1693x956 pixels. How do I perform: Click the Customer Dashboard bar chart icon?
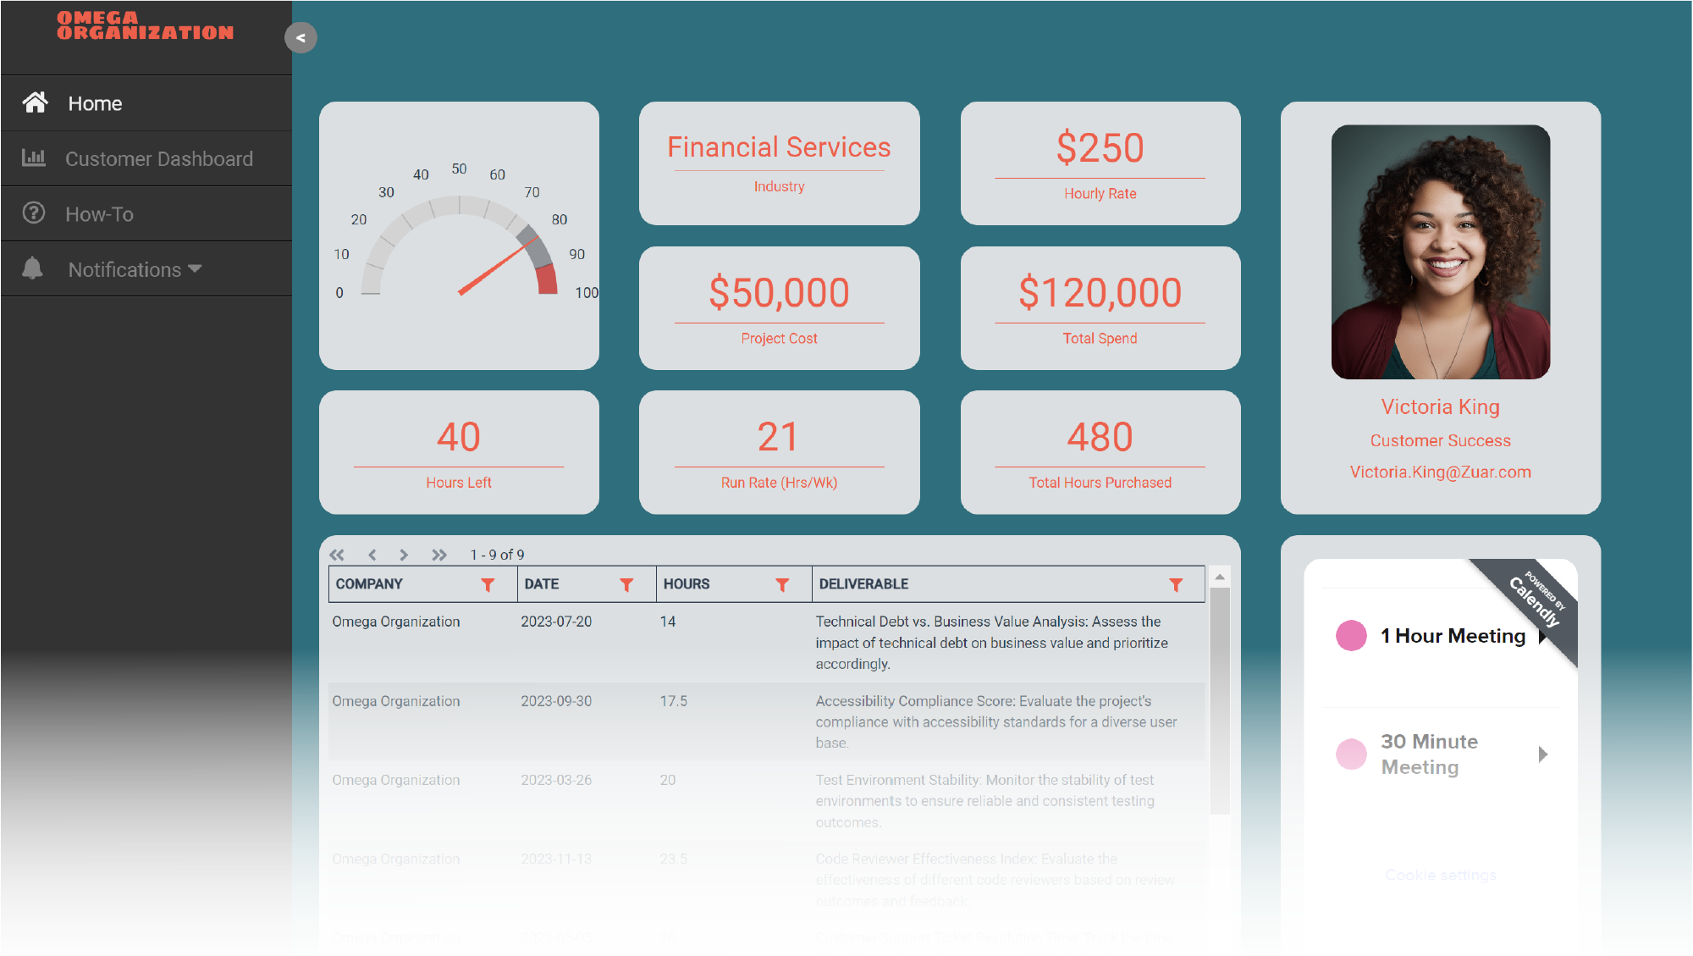[34, 157]
